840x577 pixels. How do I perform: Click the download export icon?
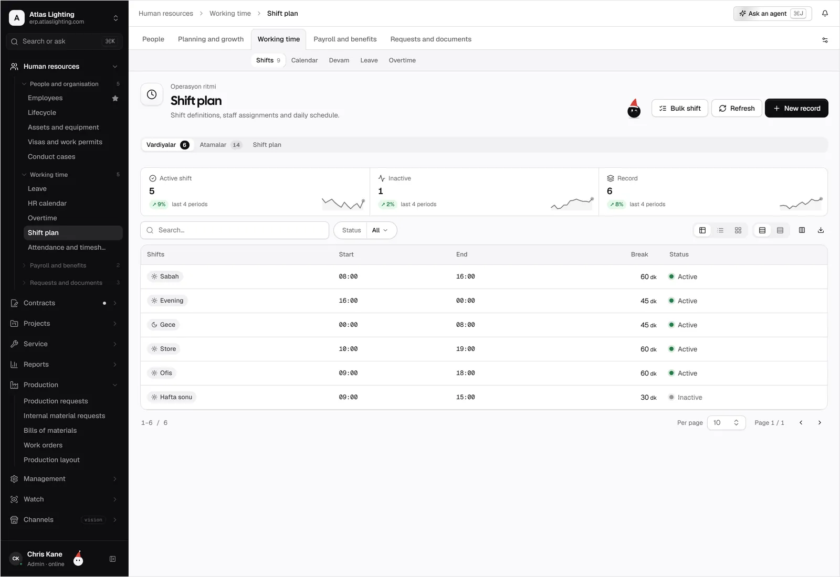821,230
